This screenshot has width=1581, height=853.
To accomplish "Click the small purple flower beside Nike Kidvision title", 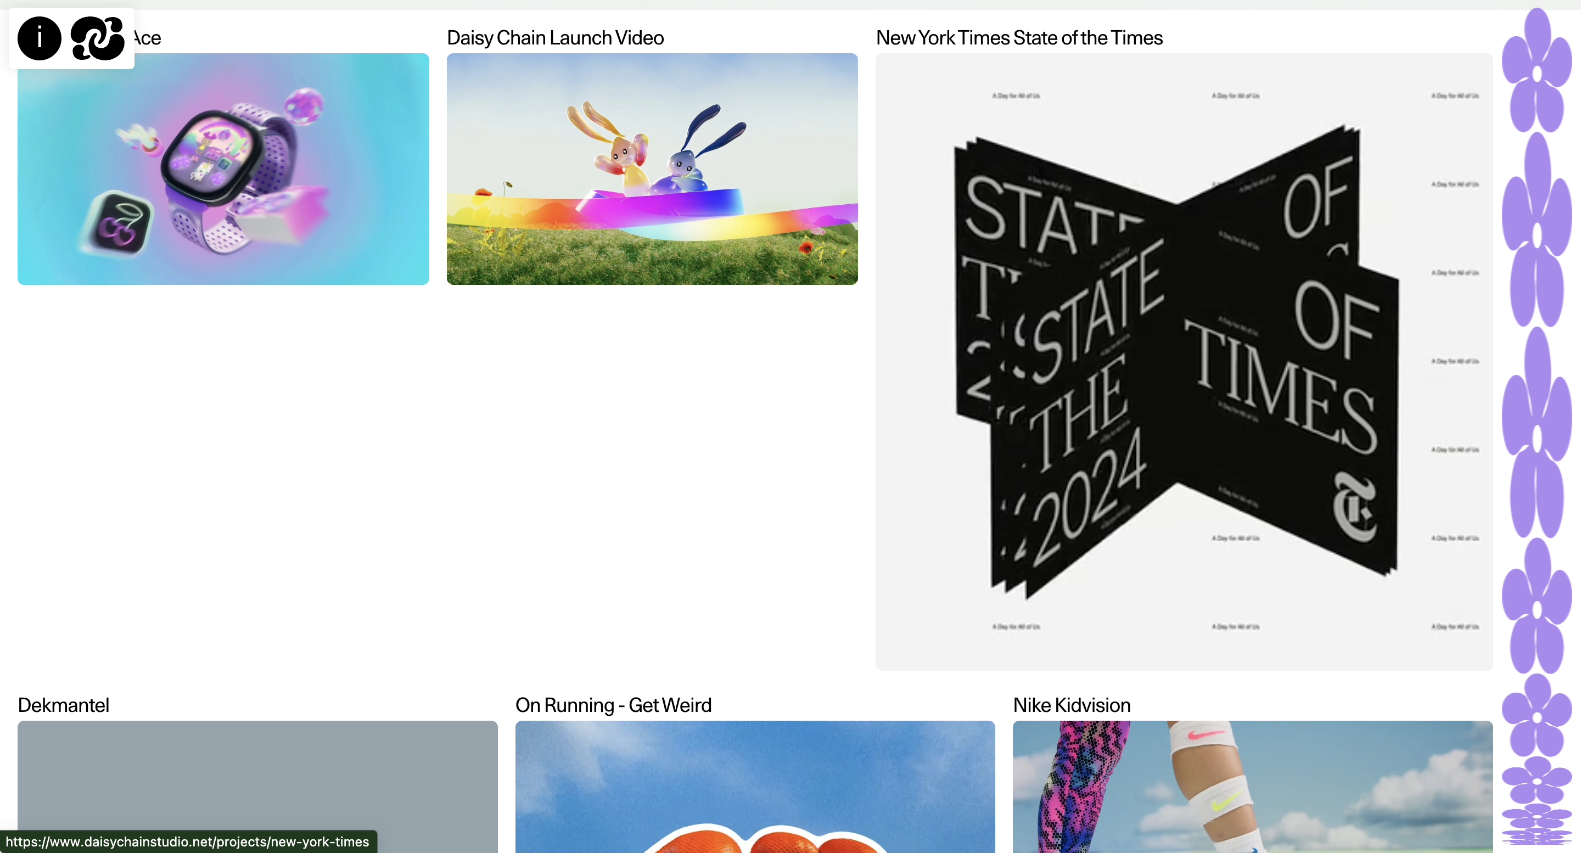I will (1537, 715).
